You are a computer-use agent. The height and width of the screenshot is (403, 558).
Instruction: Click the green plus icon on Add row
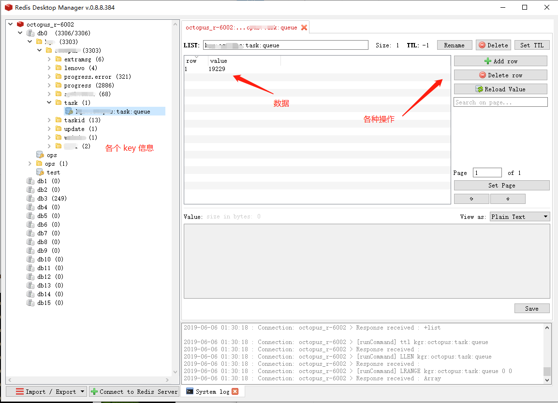(488, 61)
